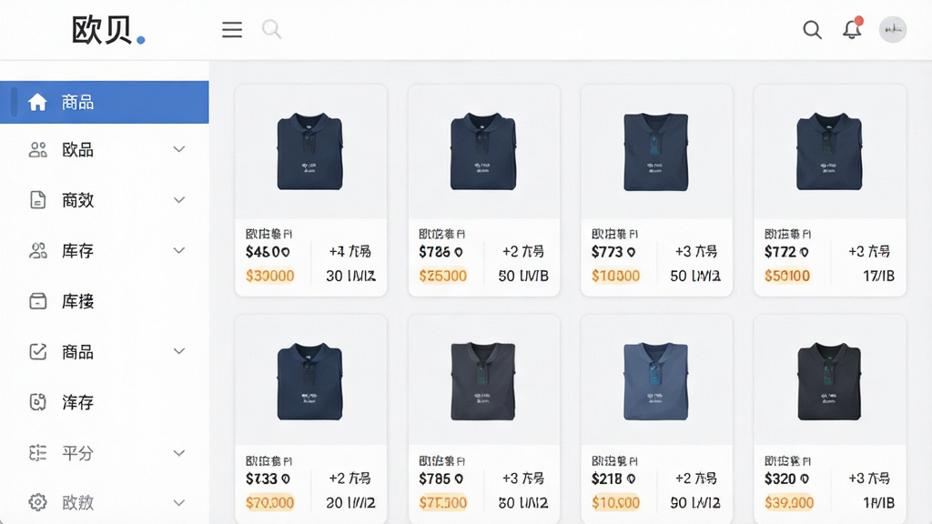Click the orange $30000 price tag

pyautogui.click(x=269, y=276)
